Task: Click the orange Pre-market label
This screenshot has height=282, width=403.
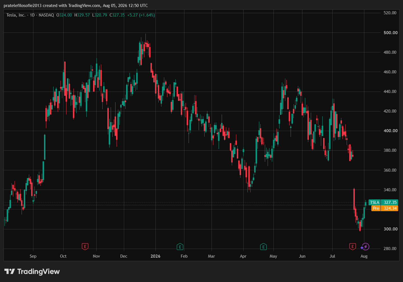Action: tap(376, 208)
